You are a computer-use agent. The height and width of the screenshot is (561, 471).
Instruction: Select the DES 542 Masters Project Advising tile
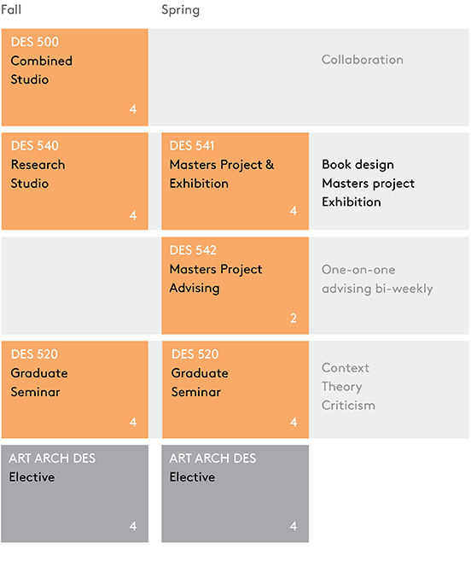pyautogui.click(x=235, y=285)
